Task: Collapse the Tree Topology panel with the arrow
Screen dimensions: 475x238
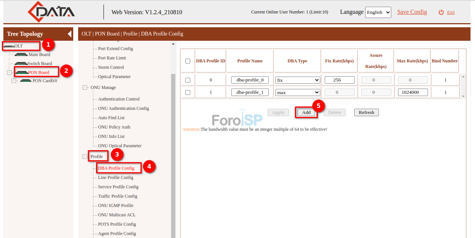Action: [x=69, y=34]
